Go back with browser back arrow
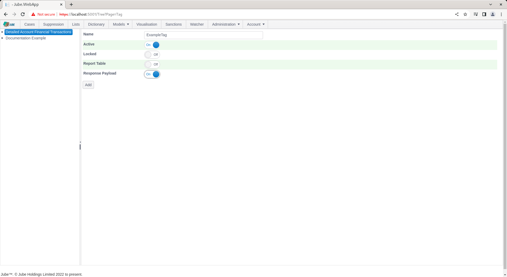 [x=6, y=14]
